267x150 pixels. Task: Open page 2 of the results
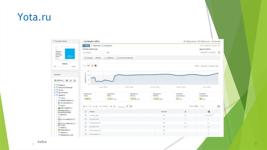coord(91,106)
